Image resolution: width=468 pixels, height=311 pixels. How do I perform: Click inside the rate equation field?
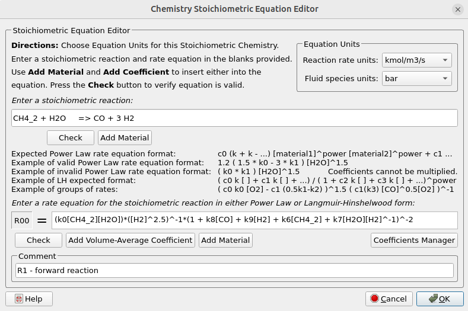click(x=254, y=220)
